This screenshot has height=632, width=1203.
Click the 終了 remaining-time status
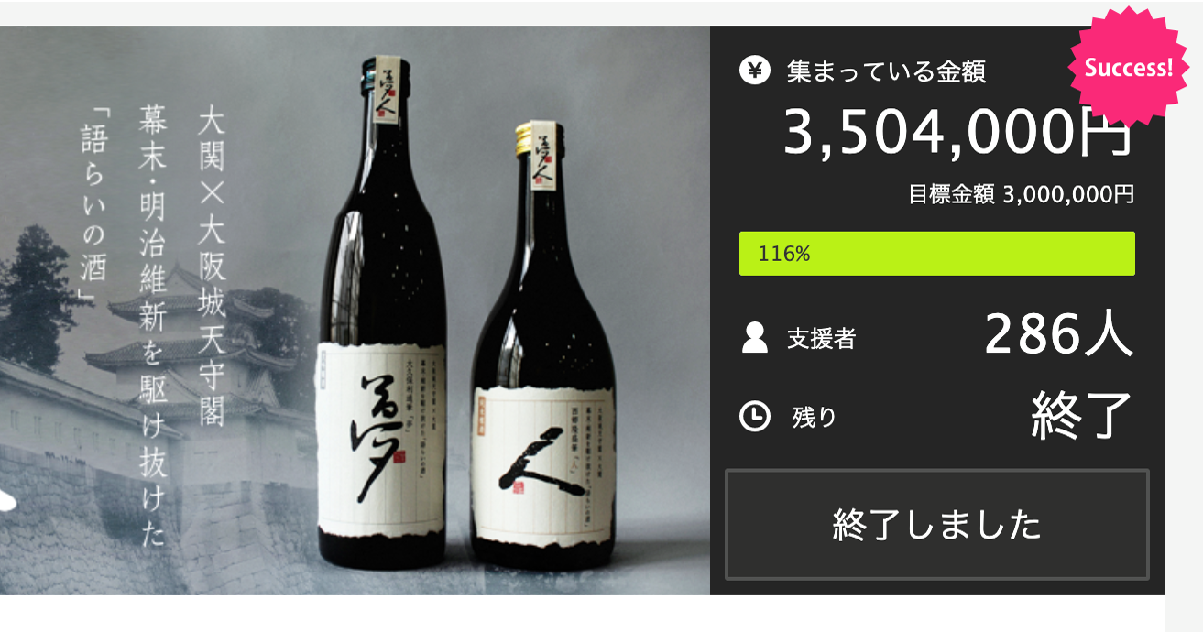pyautogui.click(x=1082, y=415)
